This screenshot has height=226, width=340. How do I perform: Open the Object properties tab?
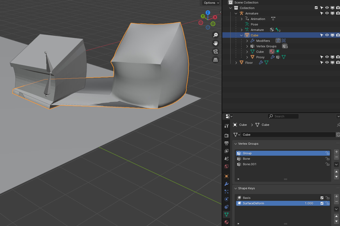point(226,176)
